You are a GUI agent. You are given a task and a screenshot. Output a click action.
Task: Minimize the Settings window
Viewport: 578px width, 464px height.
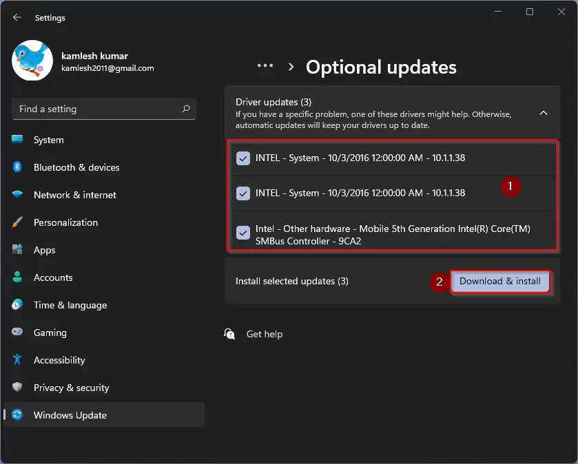tap(498, 12)
